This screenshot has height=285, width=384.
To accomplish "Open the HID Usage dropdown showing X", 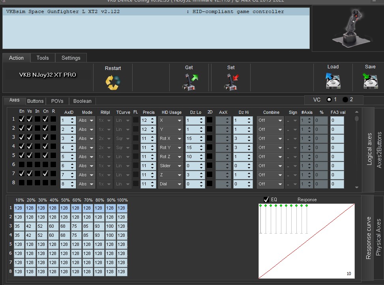I will click(170, 121).
